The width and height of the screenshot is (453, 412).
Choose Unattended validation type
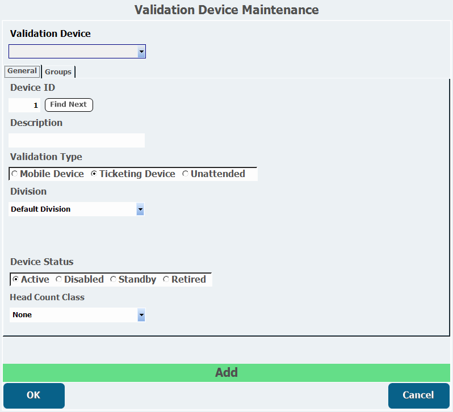(x=214, y=174)
